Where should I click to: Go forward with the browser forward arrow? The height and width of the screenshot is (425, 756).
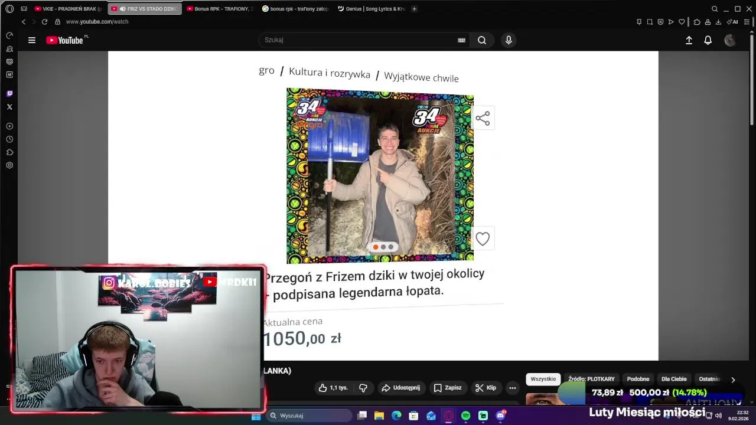34,22
